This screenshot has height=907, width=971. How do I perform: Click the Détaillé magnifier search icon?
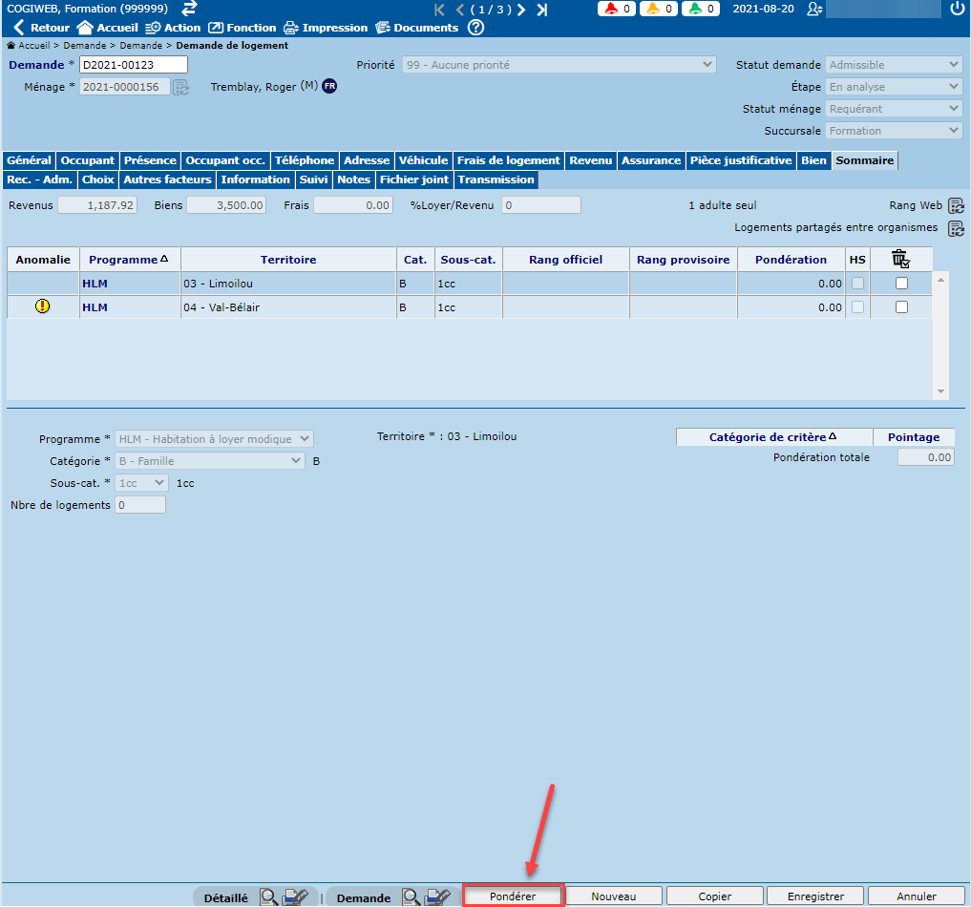[269, 897]
